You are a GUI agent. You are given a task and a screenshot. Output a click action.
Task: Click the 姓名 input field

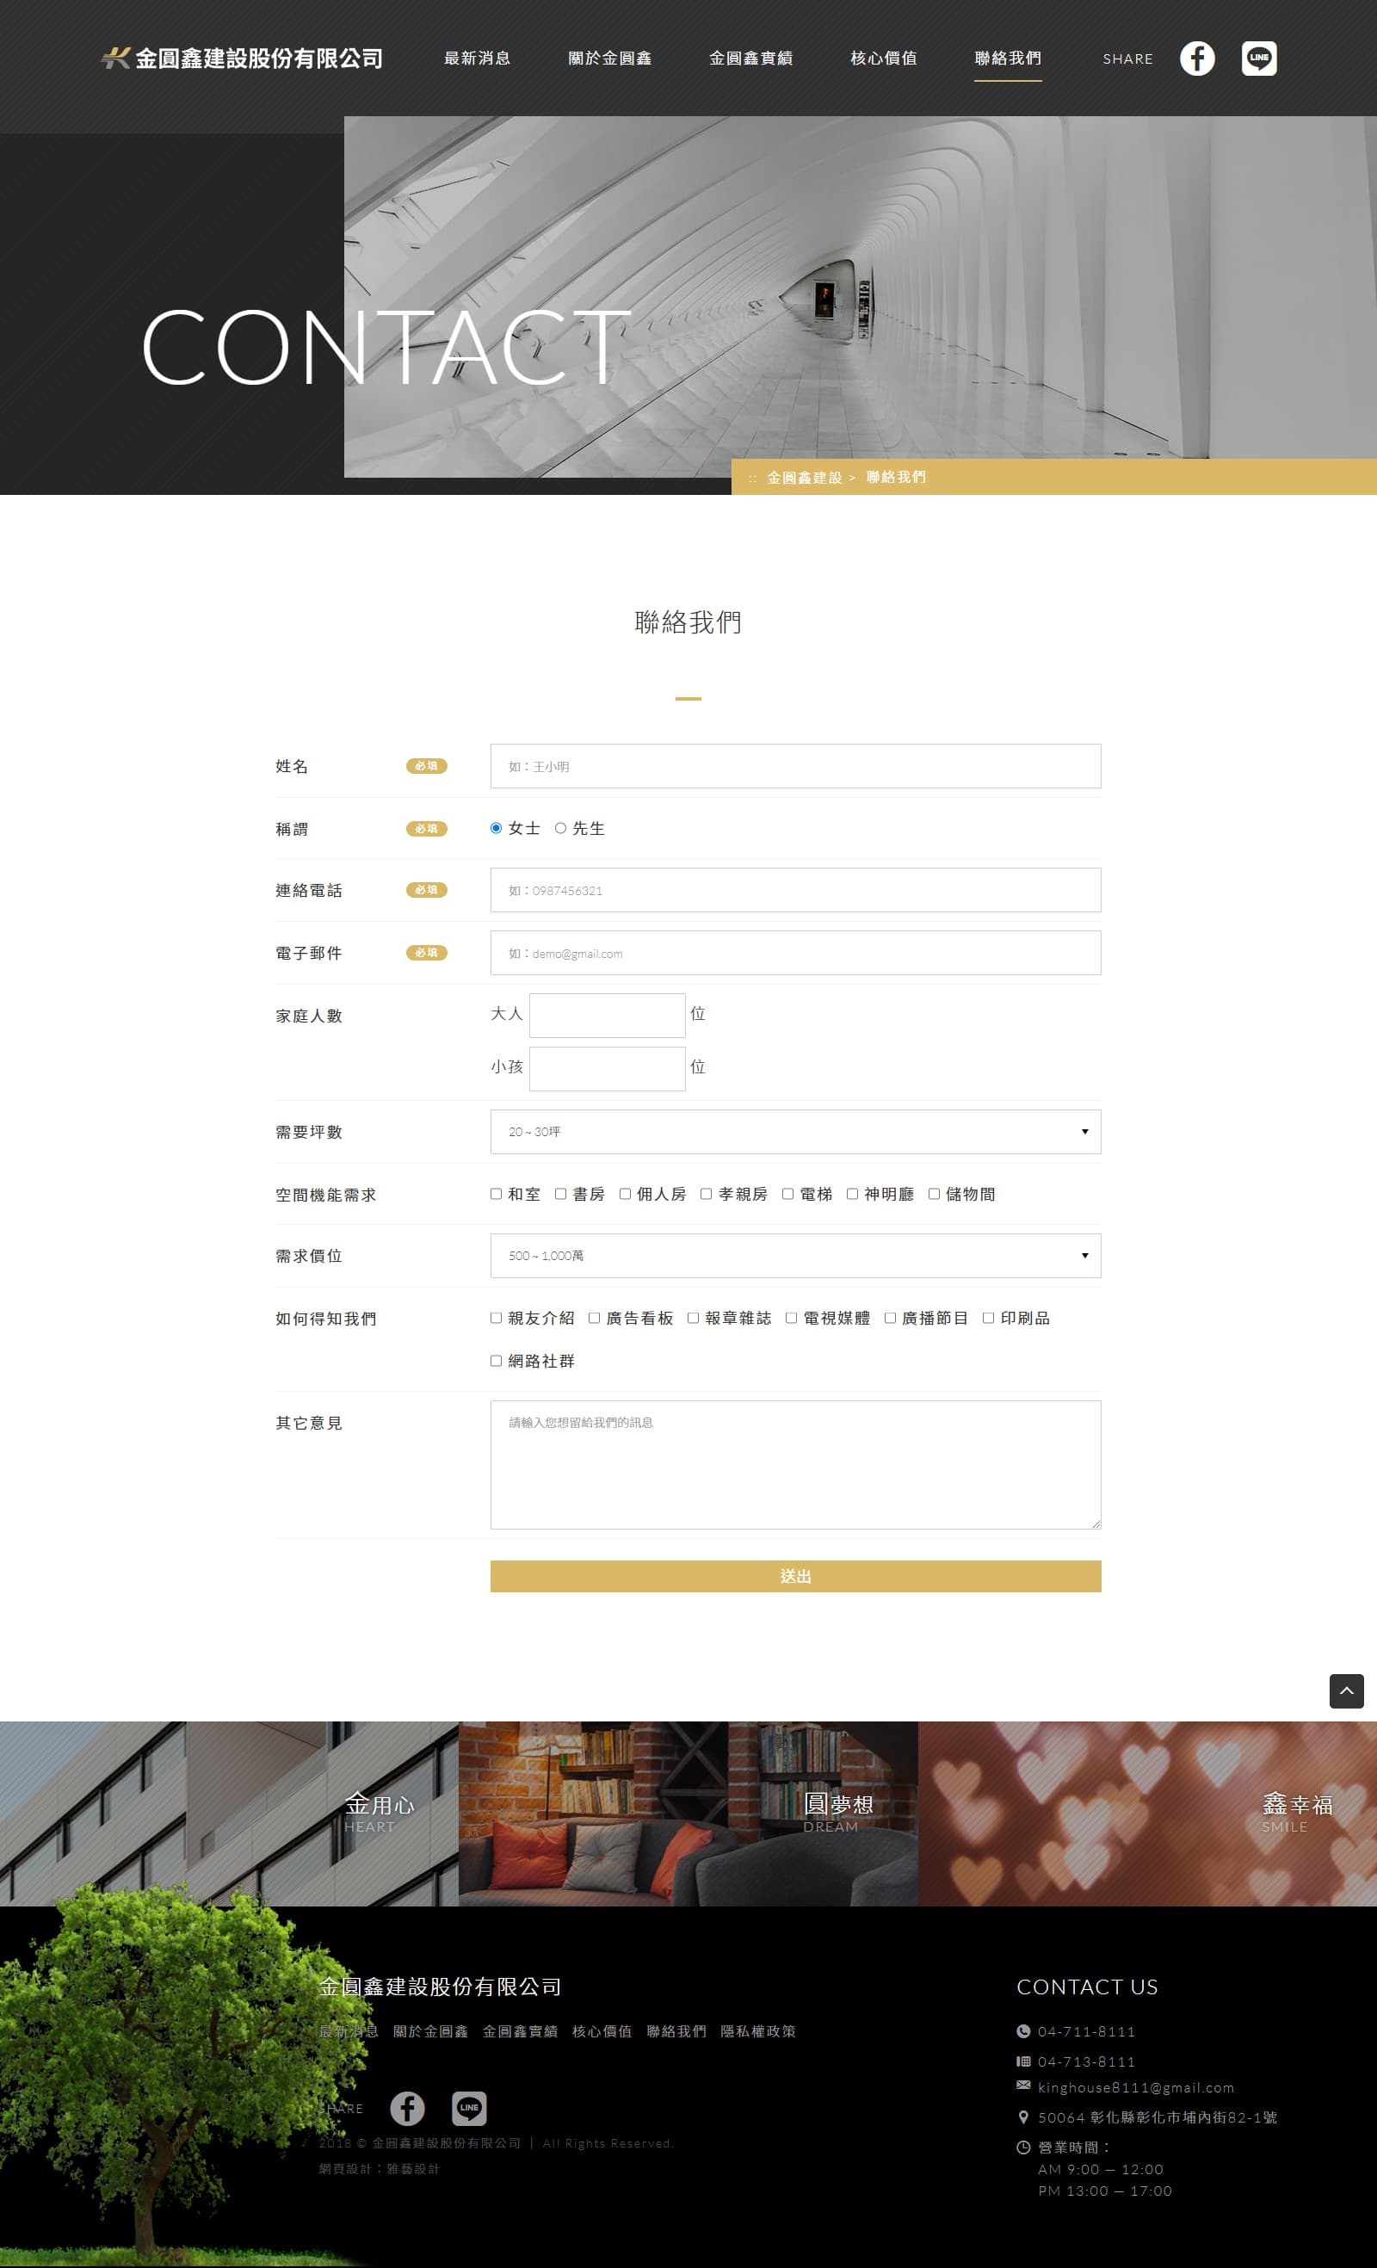(x=795, y=766)
